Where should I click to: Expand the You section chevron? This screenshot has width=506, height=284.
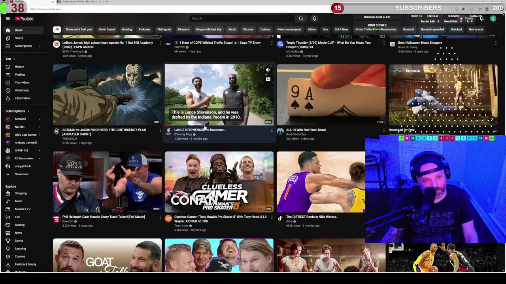[14, 59]
